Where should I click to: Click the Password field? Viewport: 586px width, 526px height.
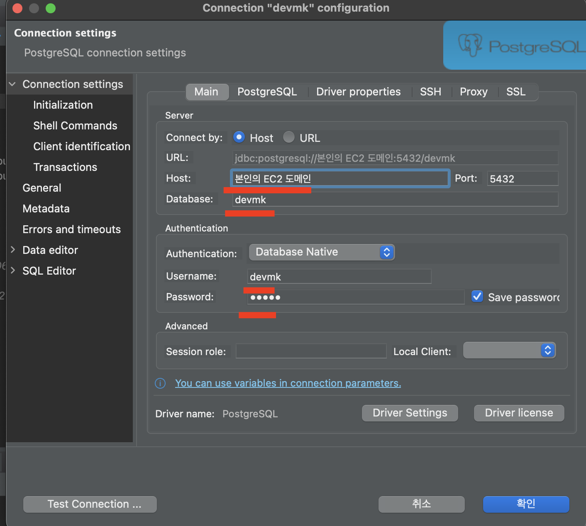coord(356,297)
